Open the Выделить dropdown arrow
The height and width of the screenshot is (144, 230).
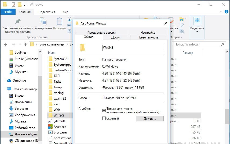(197, 31)
